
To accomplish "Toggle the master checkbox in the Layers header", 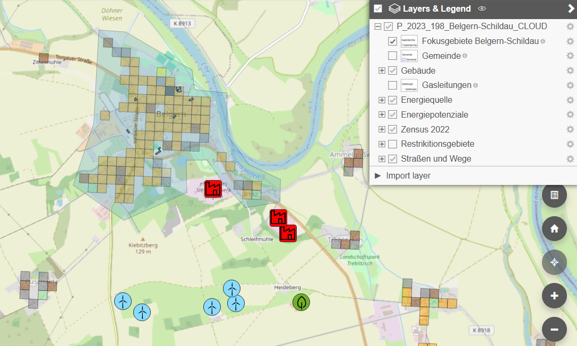I will click(x=378, y=8).
